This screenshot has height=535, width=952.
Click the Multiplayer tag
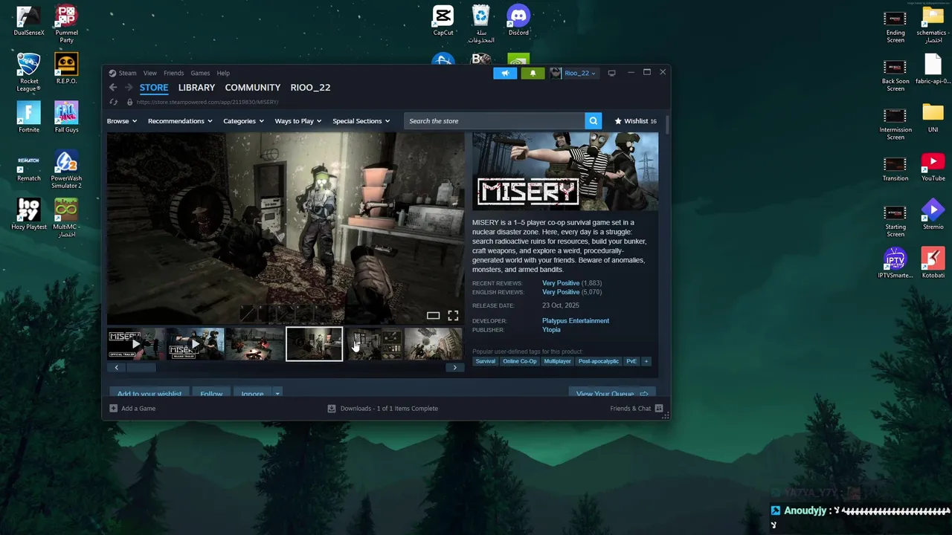[x=557, y=361]
